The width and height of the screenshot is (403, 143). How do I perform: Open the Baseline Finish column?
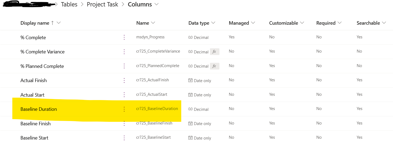point(36,124)
